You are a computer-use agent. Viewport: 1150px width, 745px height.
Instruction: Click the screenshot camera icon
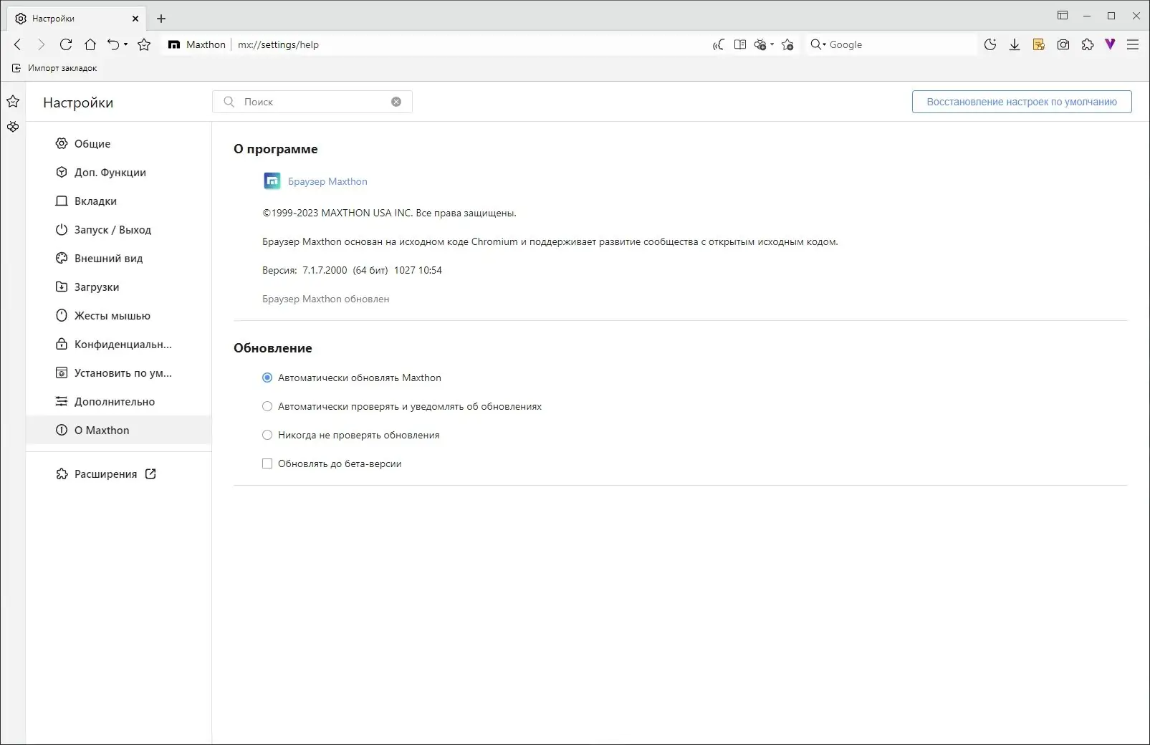click(1063, 44)
